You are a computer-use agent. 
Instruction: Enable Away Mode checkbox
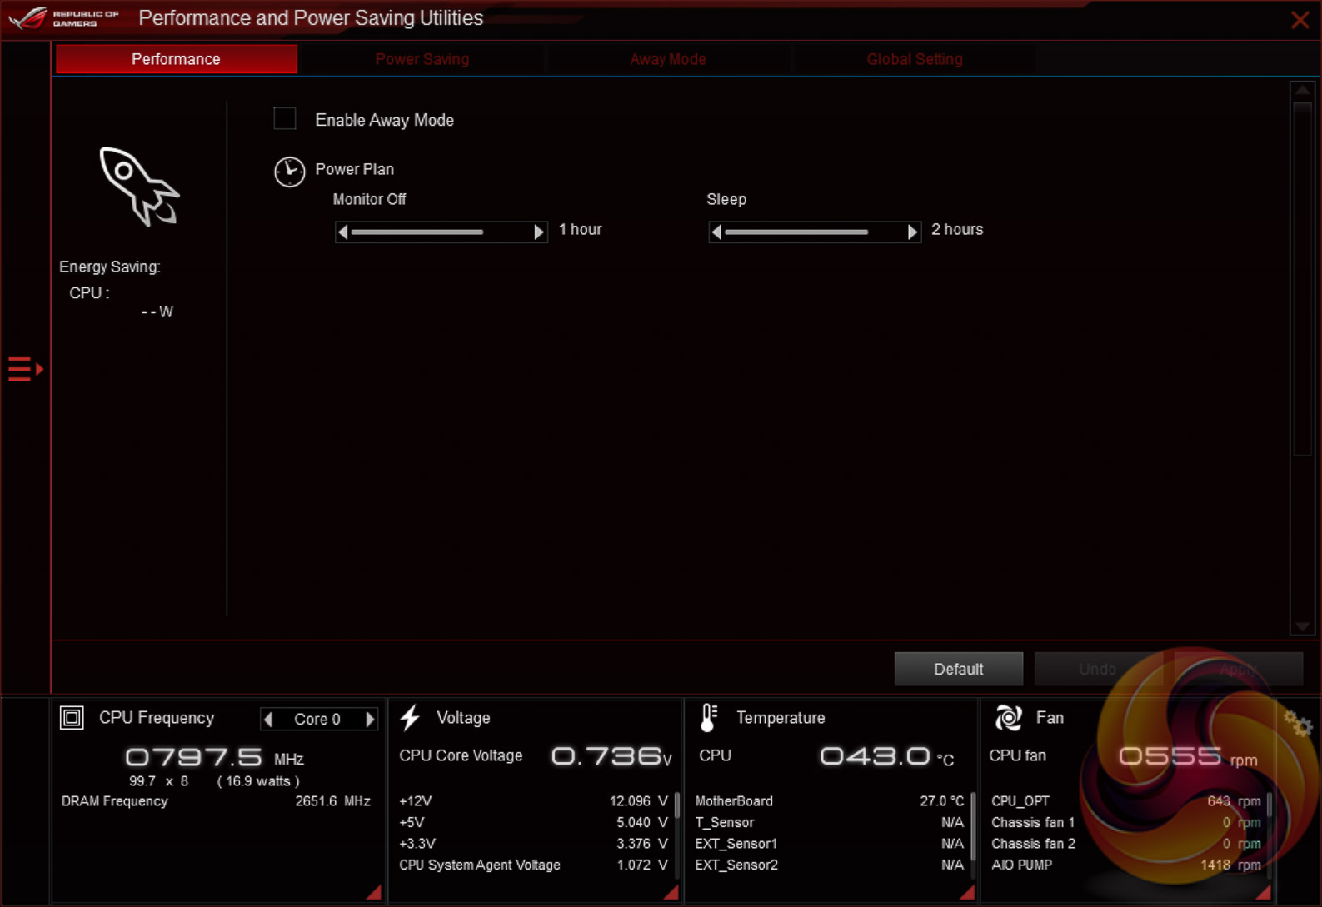(x=285, y=119)
